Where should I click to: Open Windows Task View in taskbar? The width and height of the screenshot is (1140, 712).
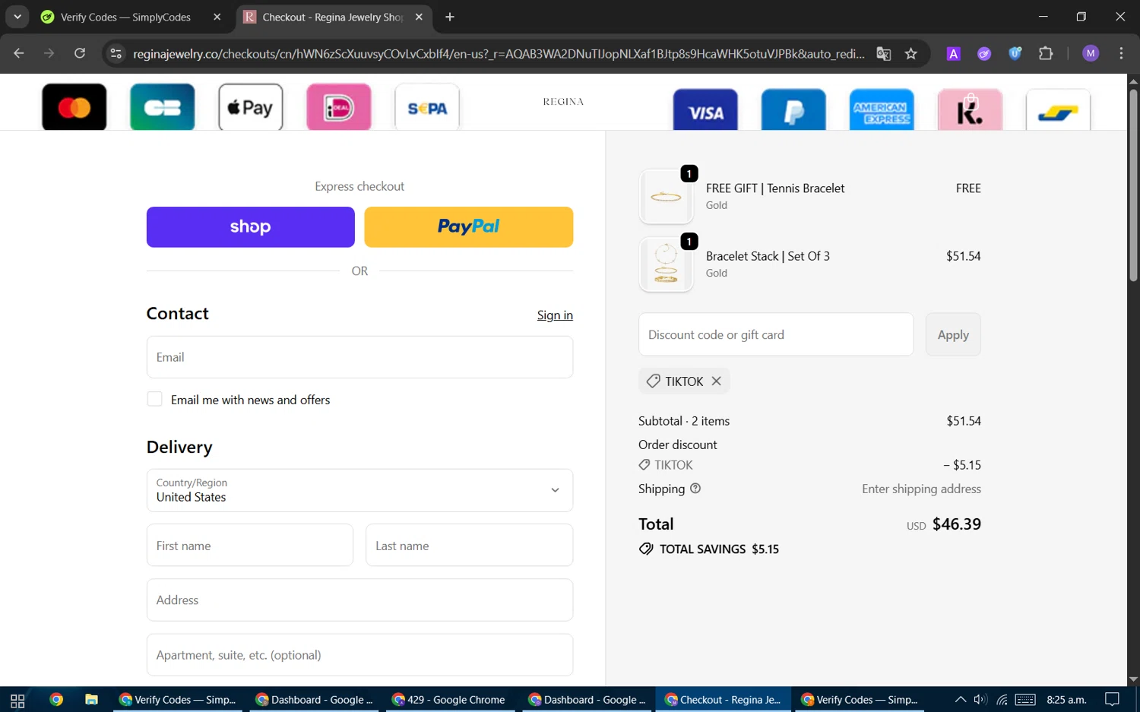point(17,700)
